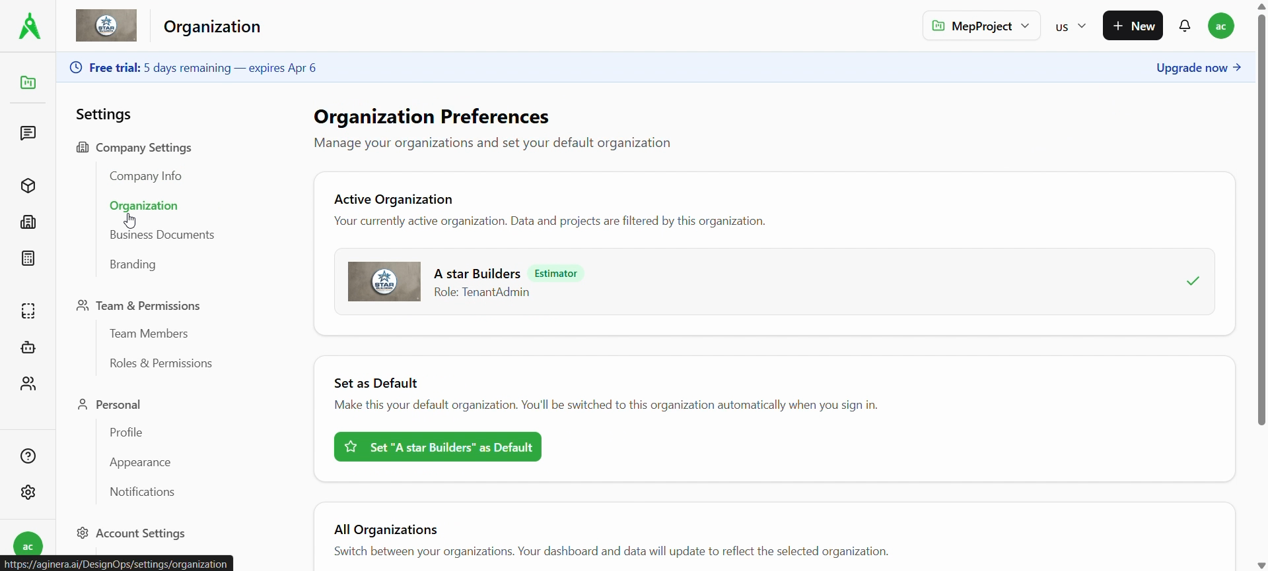Image resolution: width=1268 pixels, height=571 pixels.
Task: Open Roles & Permissions settings
Action: 160,363
